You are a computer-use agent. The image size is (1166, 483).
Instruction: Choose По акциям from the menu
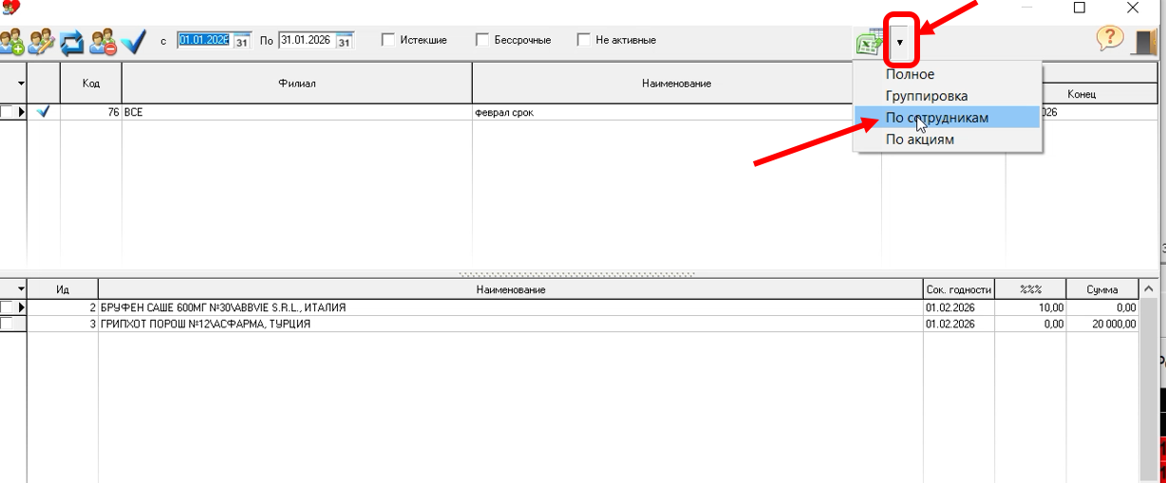948,139
